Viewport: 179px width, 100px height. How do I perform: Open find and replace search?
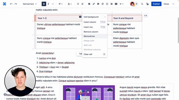(x=142, y=4)
